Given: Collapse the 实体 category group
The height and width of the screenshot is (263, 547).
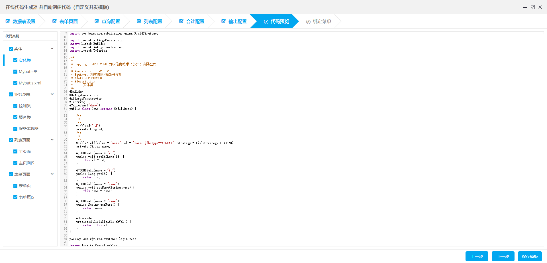Looking at the screenshot, I should point(52,48).
